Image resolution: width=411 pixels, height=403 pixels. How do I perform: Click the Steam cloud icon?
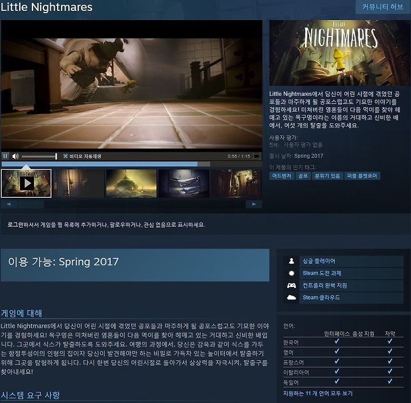(291, 297)
